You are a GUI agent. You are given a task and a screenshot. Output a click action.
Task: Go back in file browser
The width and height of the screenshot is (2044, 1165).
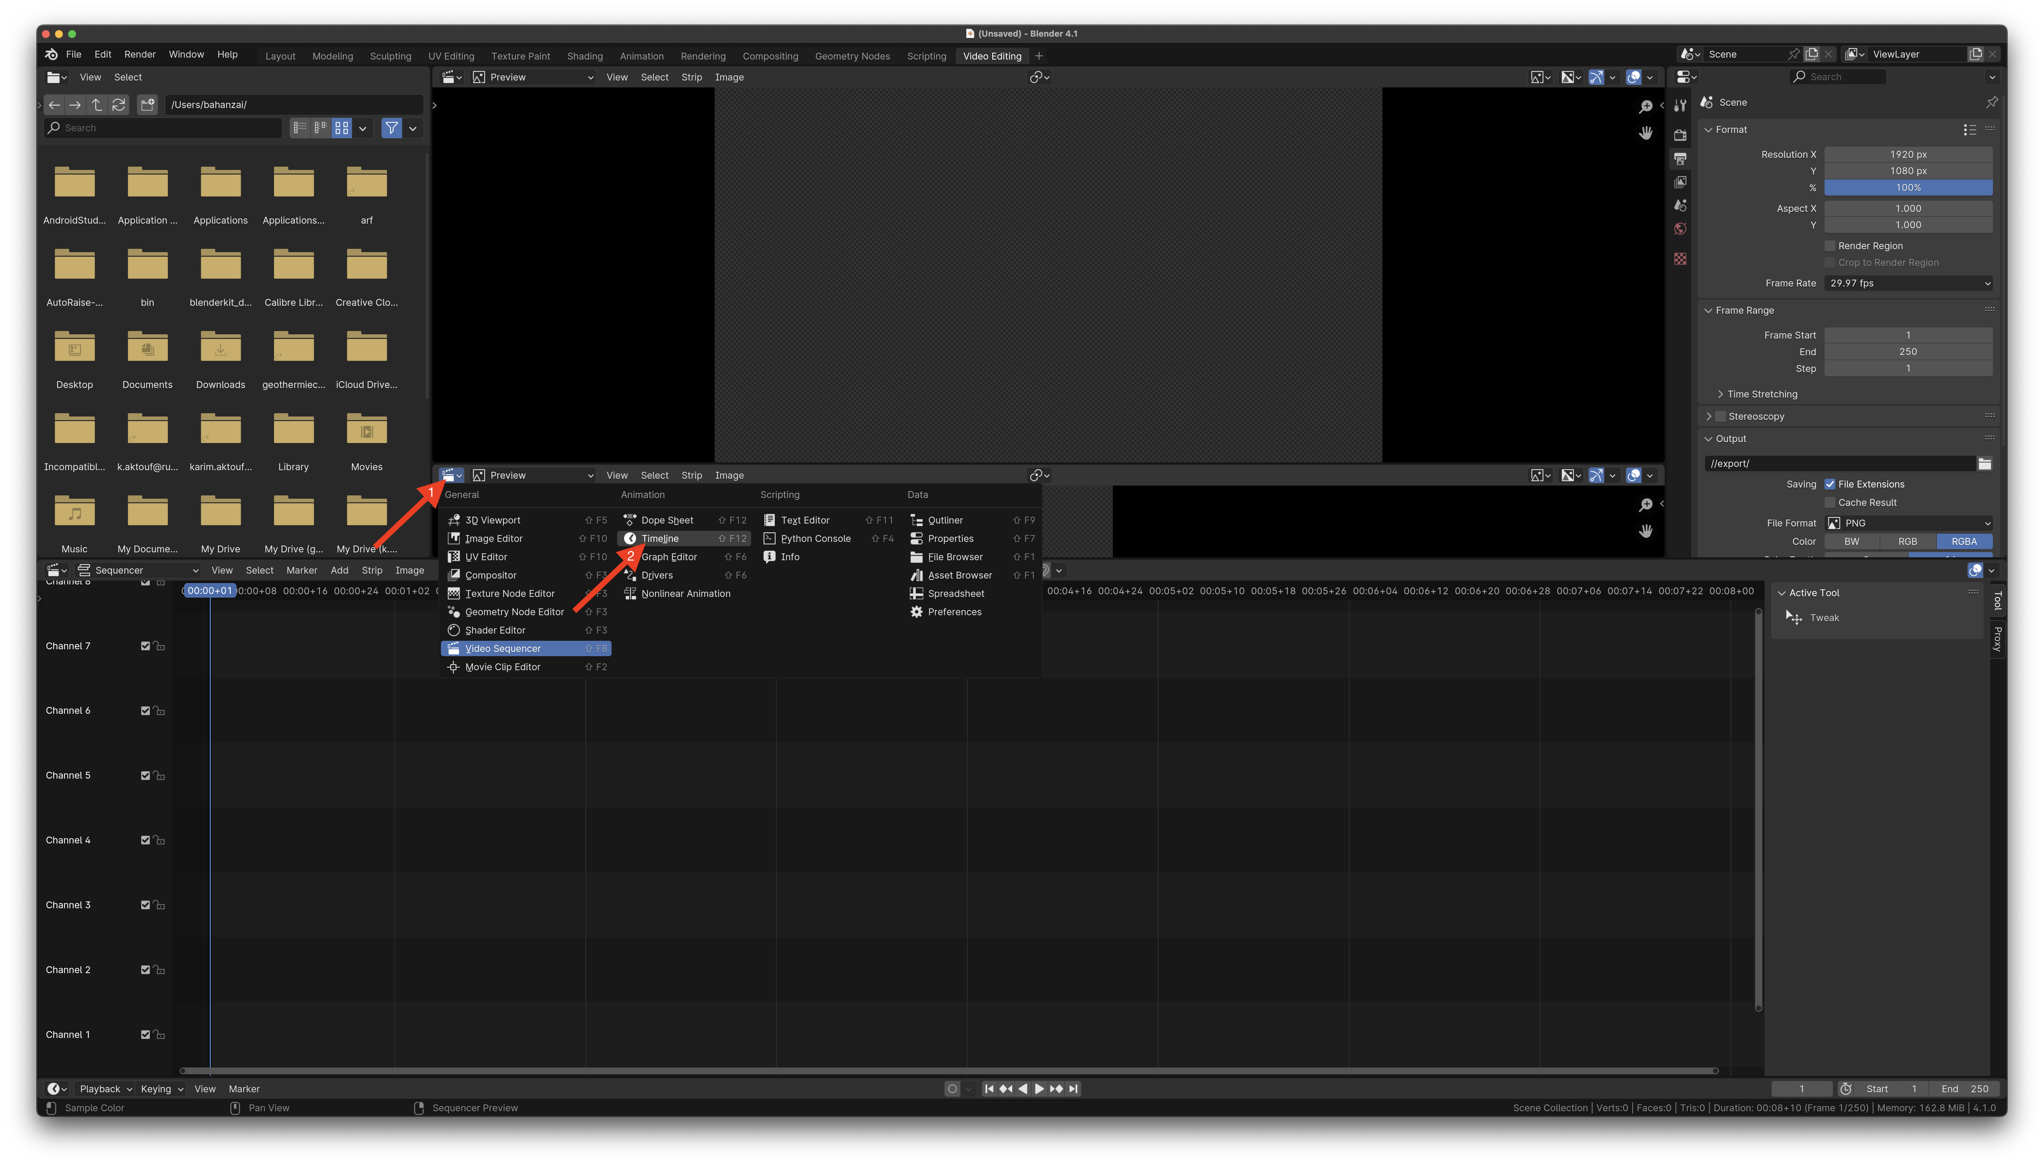(x=54, y=105)
